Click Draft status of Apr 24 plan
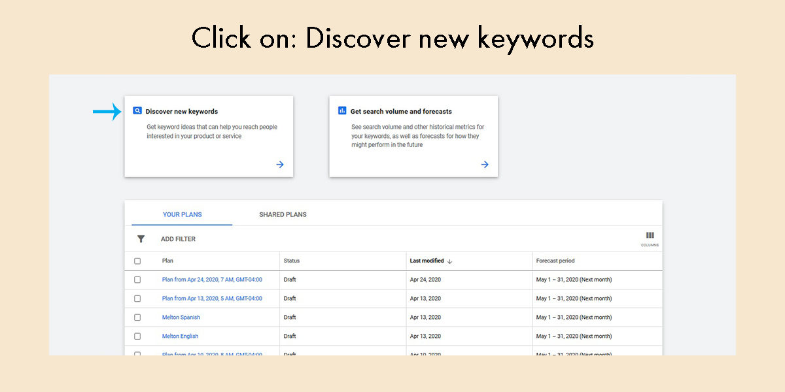Viewport: 785px width, 392px height. (290, 280)
